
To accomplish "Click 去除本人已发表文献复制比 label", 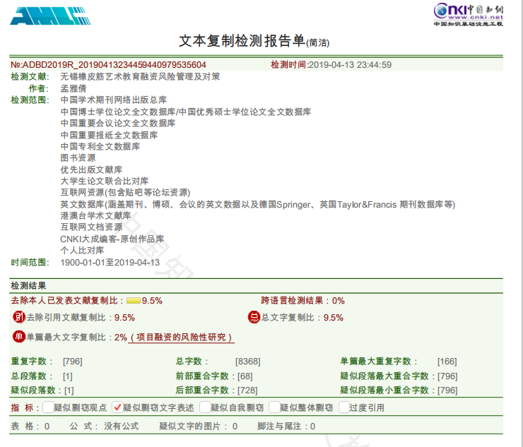I will tap(67, 301).
